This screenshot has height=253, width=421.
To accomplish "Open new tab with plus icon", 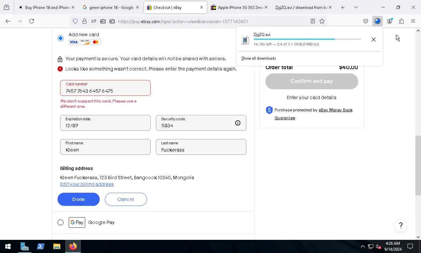I will 342,7.
